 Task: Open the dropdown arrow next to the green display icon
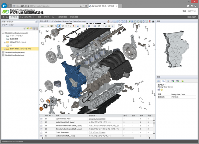click(x=86, y=26)
